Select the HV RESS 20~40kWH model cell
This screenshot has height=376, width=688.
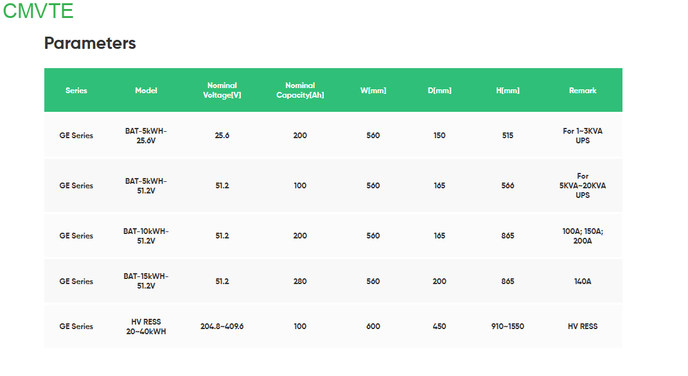point(146,327)
